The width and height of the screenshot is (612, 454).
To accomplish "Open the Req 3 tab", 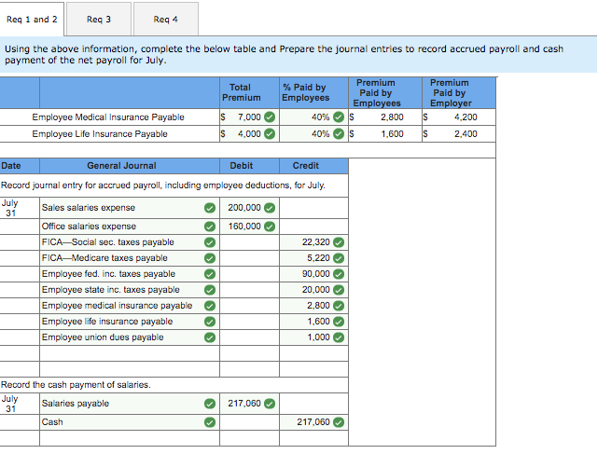I will 99,20.
